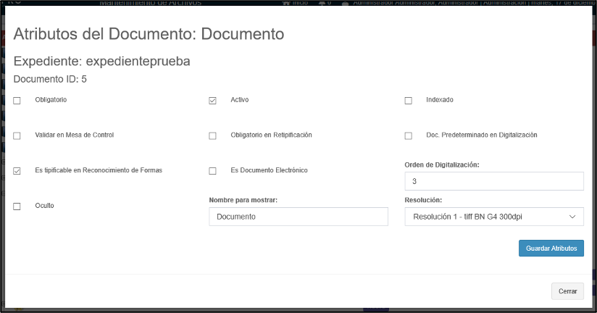The height and width of the screenshot is (313, 597).
Task: Focus the Nombre para mostrar text box
Action: (298, 217)
